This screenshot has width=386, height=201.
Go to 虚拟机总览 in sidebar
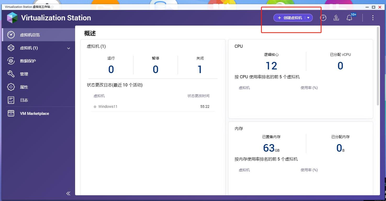point(38,35)
